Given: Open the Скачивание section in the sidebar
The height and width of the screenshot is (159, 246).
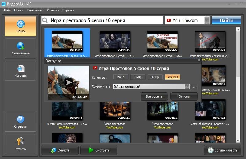Looking at the screenshot, I should [20, 49].
